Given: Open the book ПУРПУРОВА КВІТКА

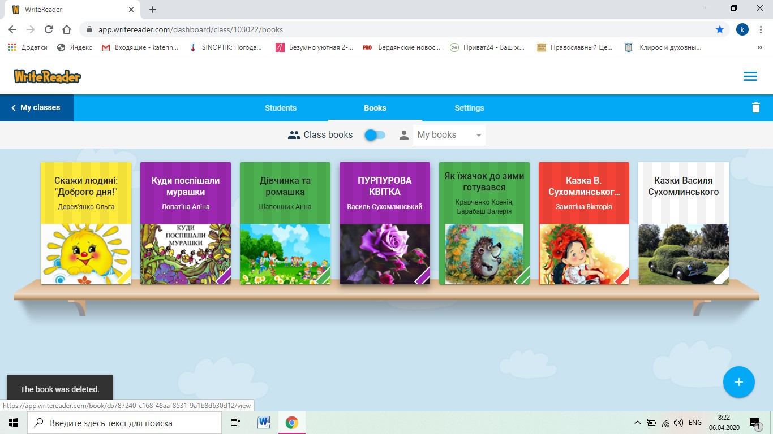Looking at the screenshot, I should click(385, 223).
